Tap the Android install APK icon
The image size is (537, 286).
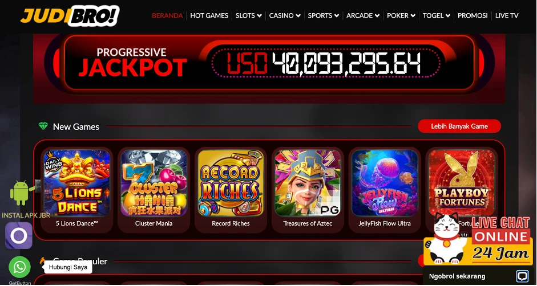[21, 193]
